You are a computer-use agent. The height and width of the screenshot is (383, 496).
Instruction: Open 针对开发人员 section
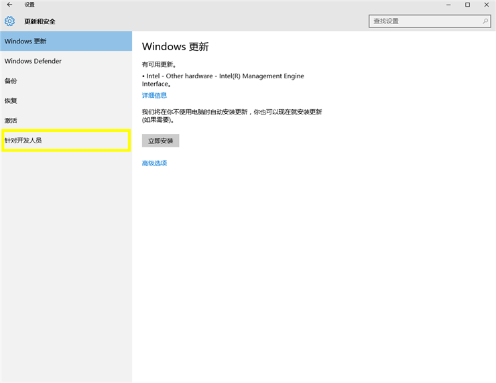66,141
